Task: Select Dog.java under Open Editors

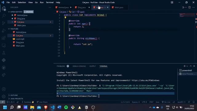Action: tap(30, 18)
